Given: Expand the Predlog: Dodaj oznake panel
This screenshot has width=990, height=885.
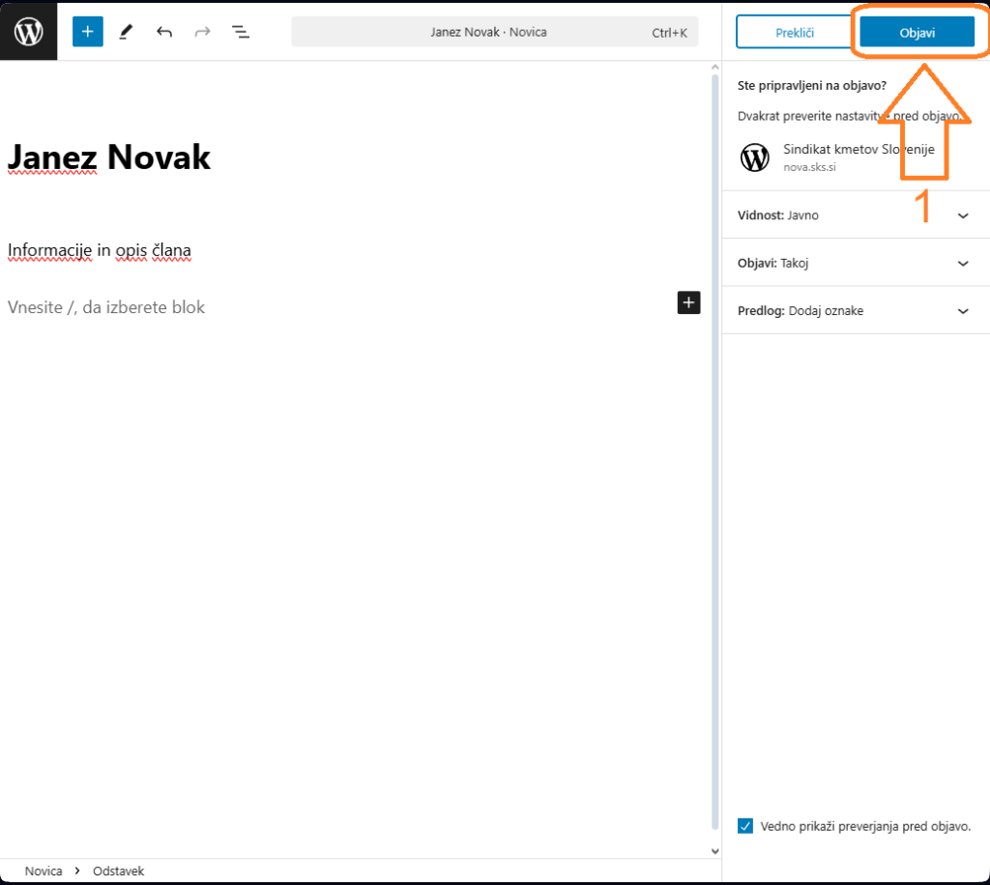Looking at the screenshot, I should 962,311.
